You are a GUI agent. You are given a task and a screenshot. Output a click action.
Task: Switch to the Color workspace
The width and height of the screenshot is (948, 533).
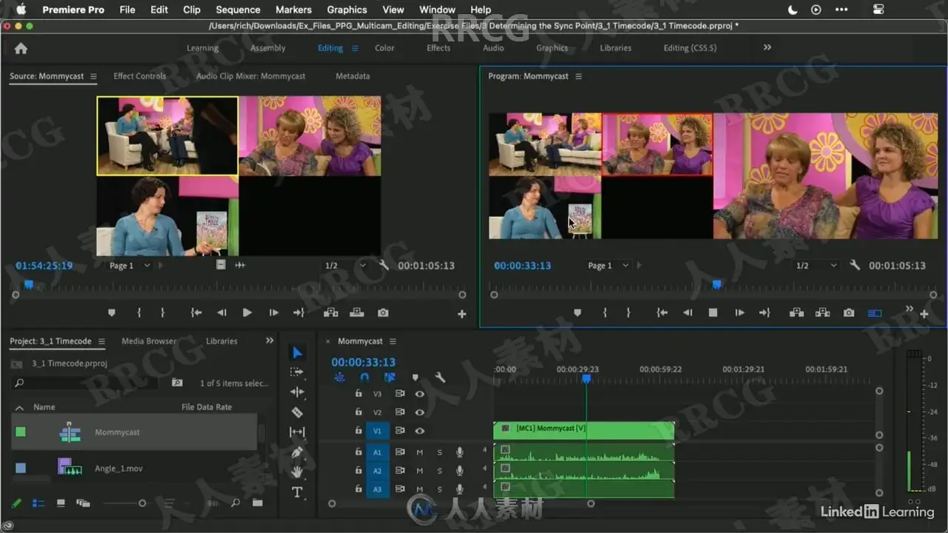point(384,48)
